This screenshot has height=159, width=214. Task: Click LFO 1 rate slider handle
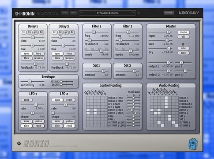tap(36, 105)
